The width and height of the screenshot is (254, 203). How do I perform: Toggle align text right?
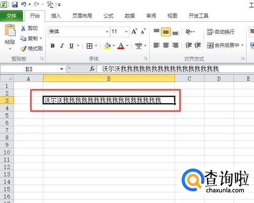pyautogui.click(x=175, y=45)
